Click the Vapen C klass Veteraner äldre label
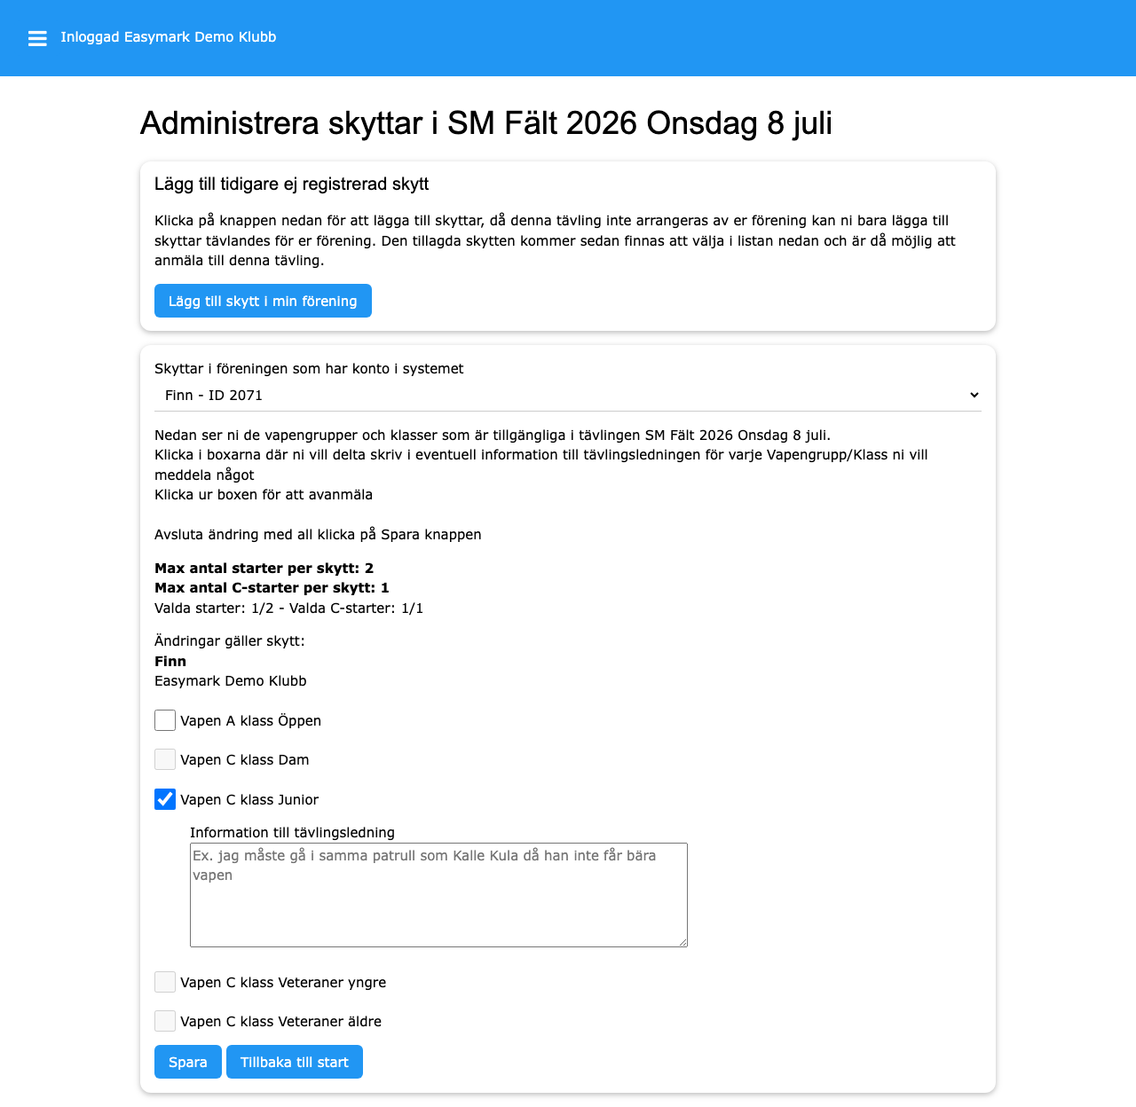Viewport: 1136px width, 1107px height. click(x=280, y=1022)
